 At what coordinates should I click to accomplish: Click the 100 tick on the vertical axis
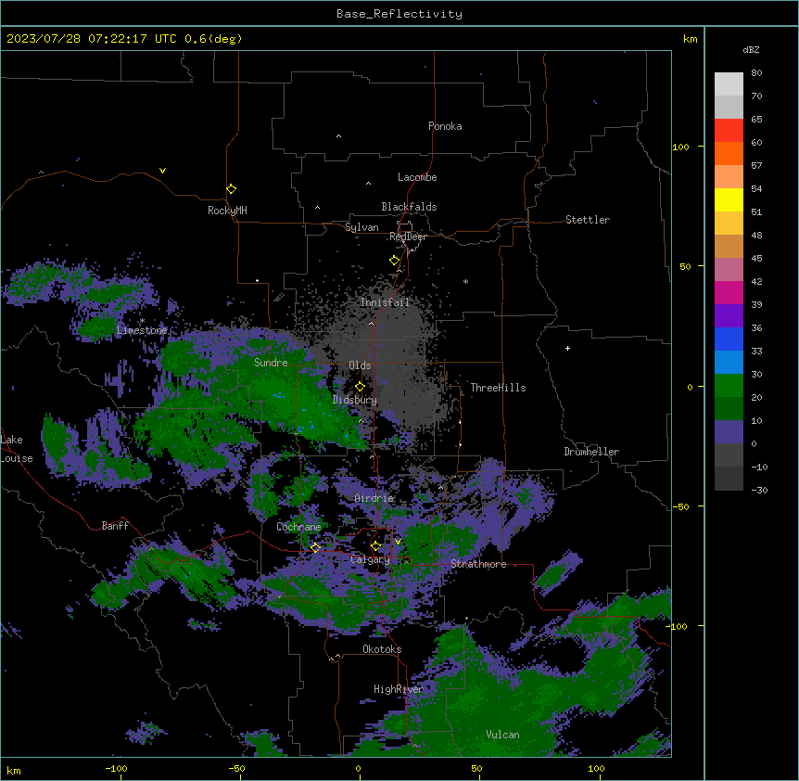click(x=680, y=147)
